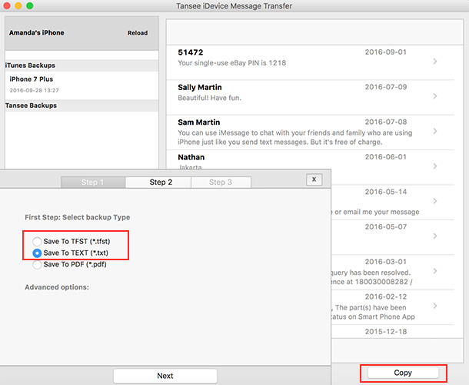This screenshot has width=469, height=385.
Task: Expand Sam Martin conversation chevron
Action: 435,131
